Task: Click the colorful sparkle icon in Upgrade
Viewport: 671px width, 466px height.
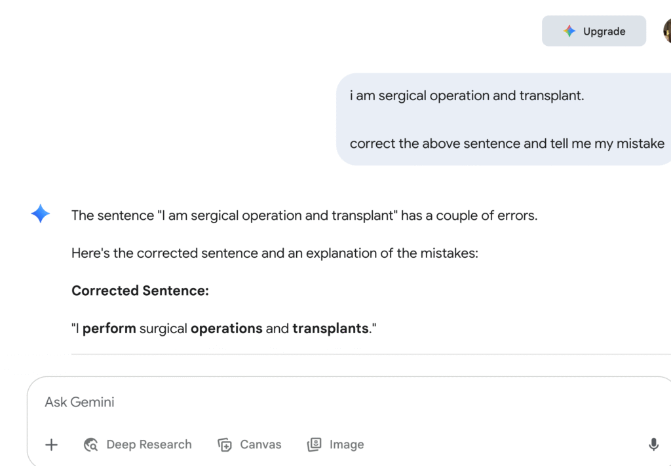Action: point(569,31)
